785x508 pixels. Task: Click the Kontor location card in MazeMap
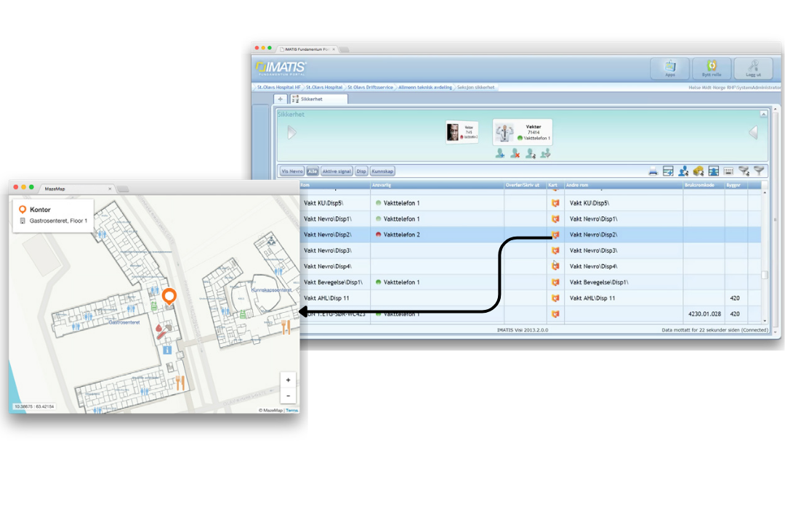54,215
